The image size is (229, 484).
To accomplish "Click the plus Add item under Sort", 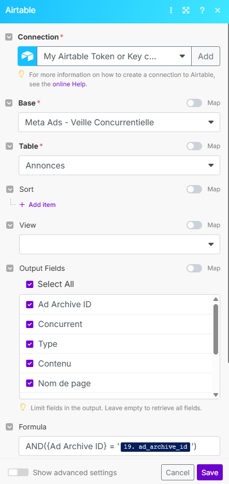I will 37,205.
